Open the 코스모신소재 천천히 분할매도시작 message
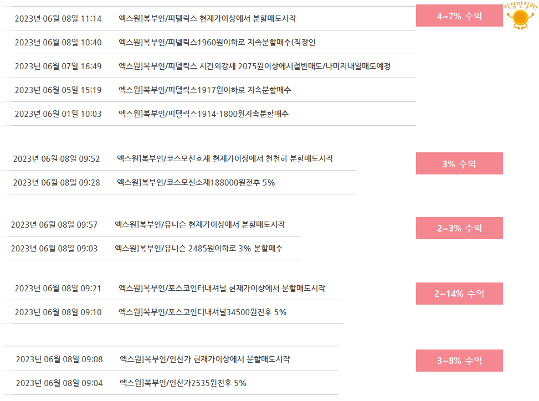 225,159
